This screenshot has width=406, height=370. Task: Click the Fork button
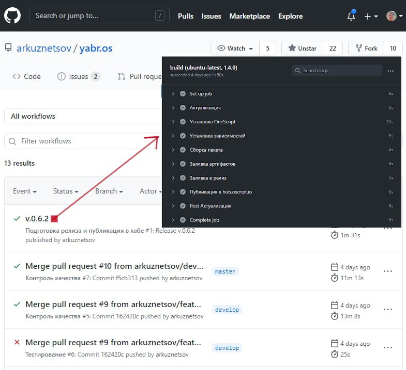point(366,48)
